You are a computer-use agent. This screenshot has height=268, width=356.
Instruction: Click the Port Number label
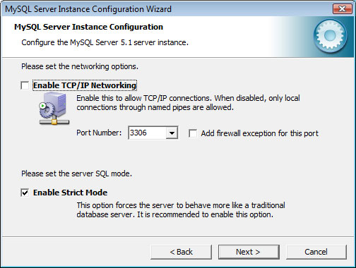pos(99,133)
